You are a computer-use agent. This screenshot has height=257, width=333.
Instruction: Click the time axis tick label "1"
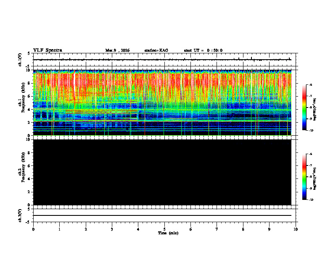click(x=60, y=229)
